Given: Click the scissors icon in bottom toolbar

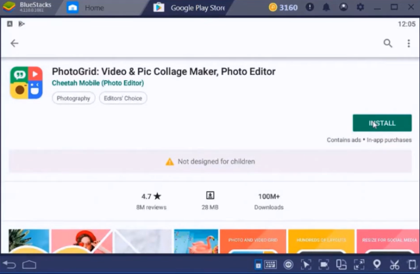Looking at the screenshot, I should coord(394,265).
